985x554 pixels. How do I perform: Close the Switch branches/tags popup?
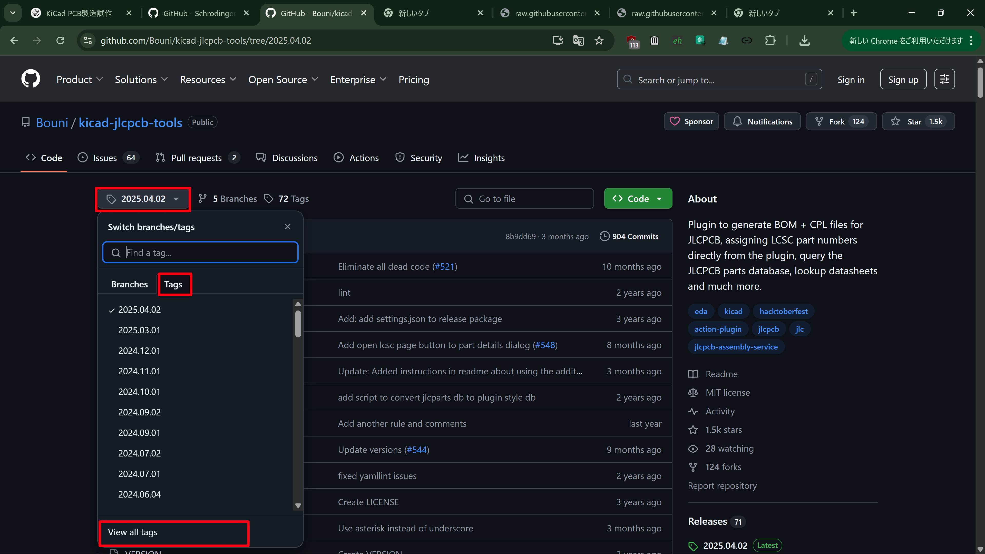pyautogui.click(x=288, y=227)
